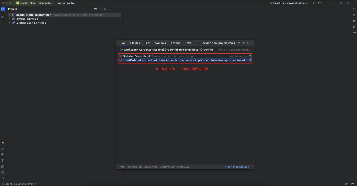Click Open In Right Split link
357x186 pixels.
(x=237, y=167)
